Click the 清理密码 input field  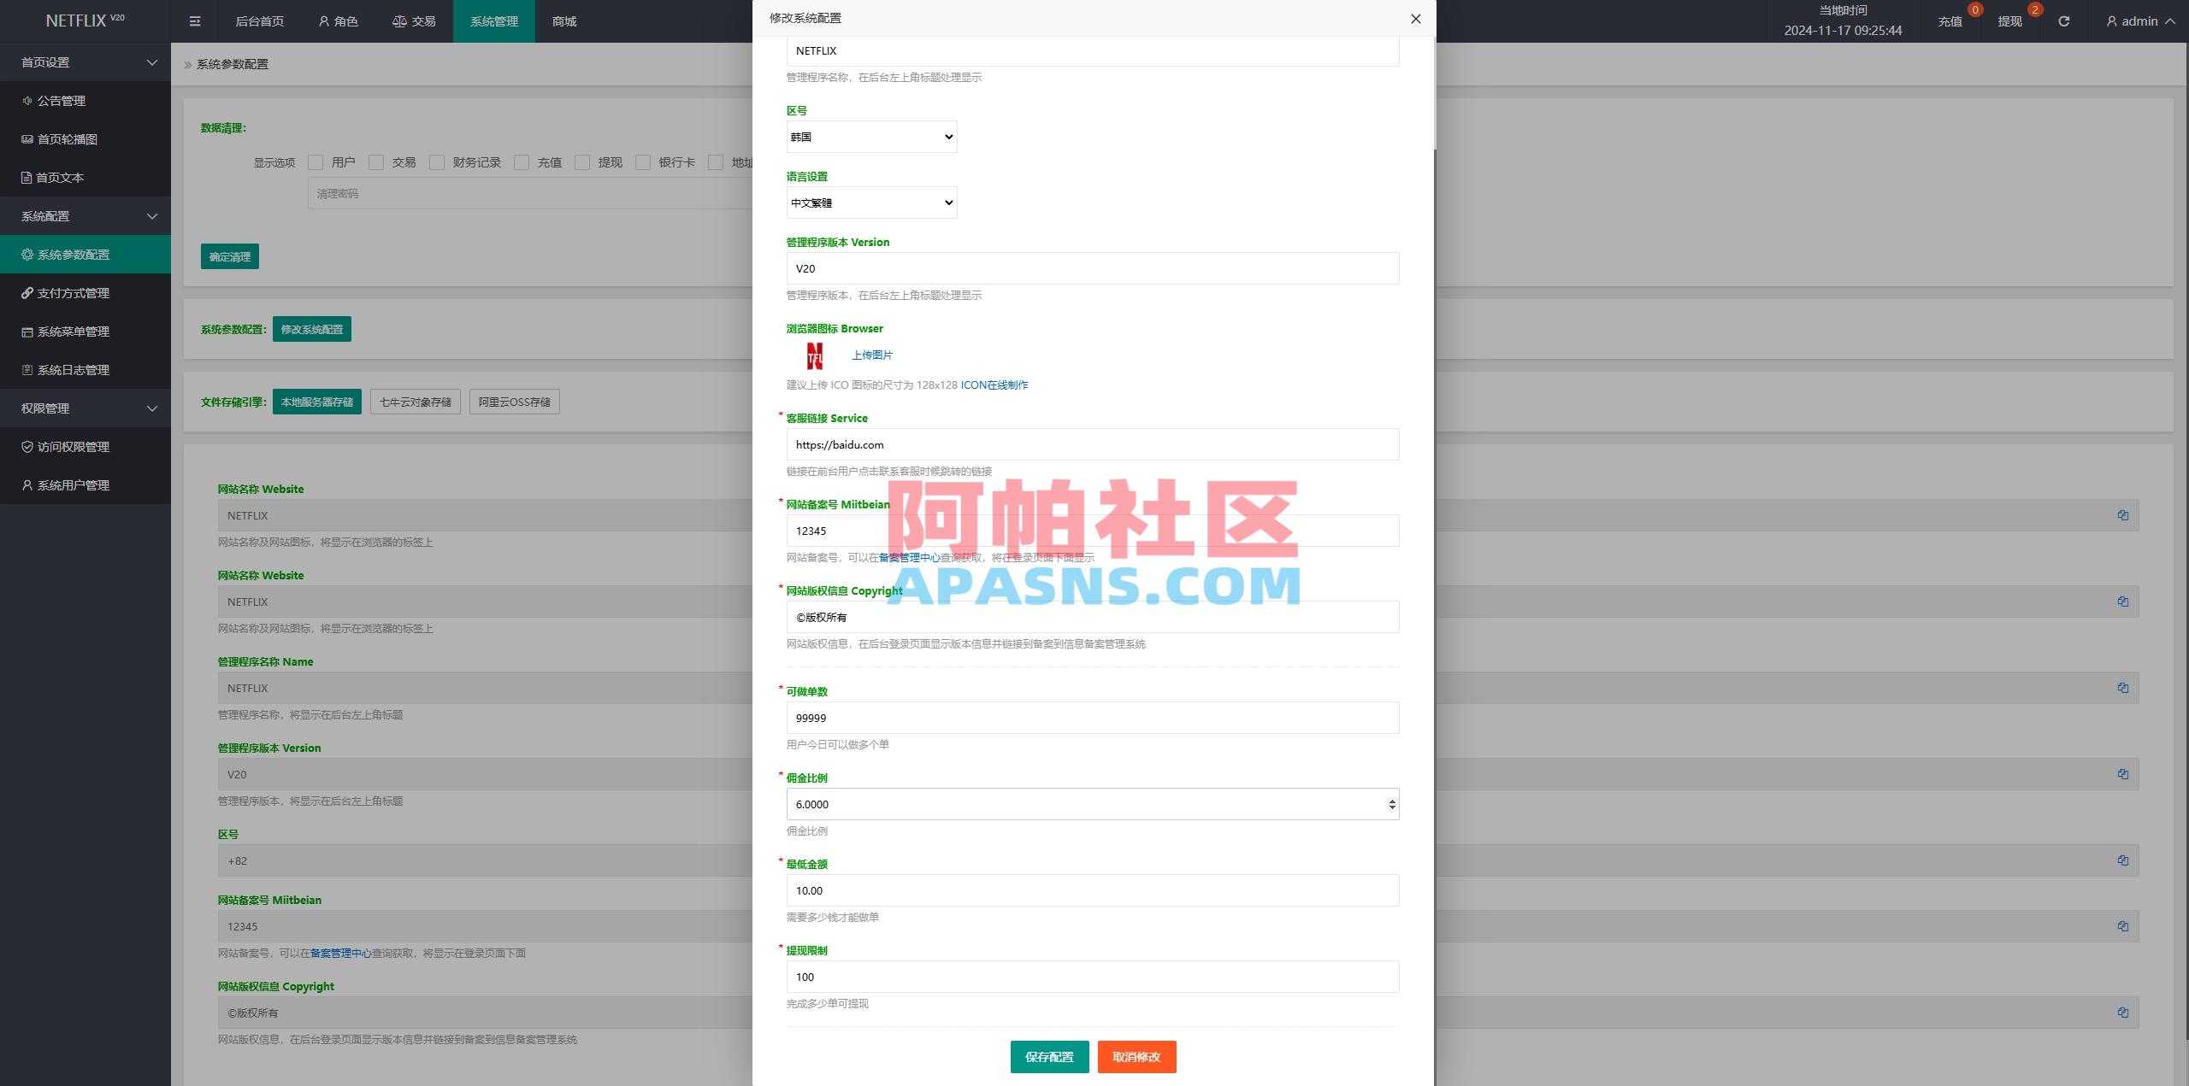[513, 193]
